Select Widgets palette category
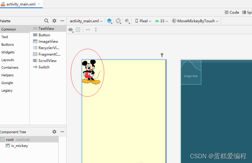The height and width of the screenshot is (163, 252). point(14,52)
